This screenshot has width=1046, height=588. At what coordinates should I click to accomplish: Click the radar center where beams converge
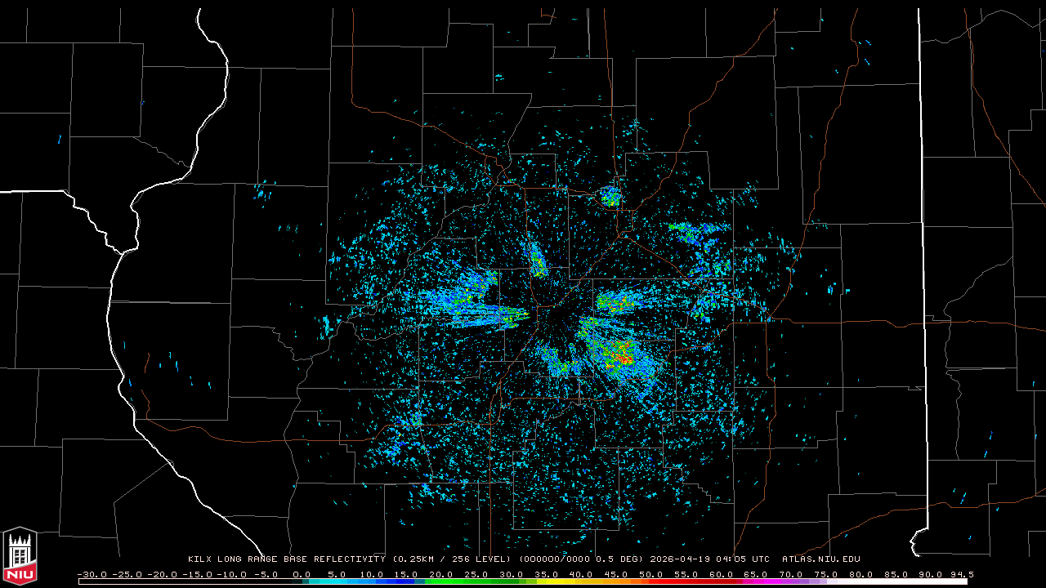(x=556, y=319)
